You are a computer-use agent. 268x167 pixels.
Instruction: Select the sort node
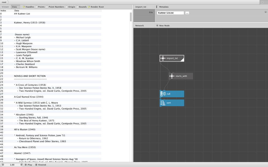point(172,103)
